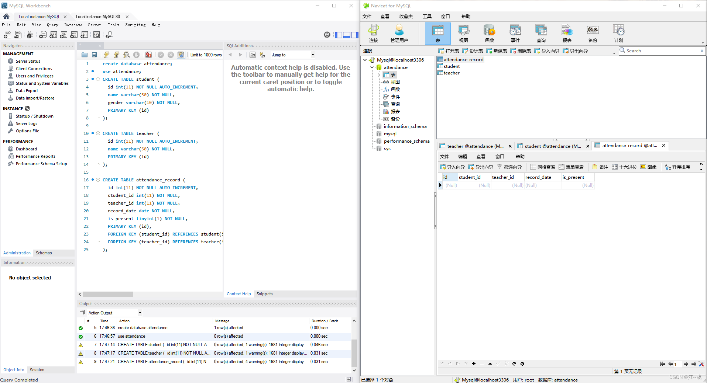Image resolution: width=707 pixels, height=383 pixels.
Task: Toggle 十六进位 hex view
Action: click(624, 167)
